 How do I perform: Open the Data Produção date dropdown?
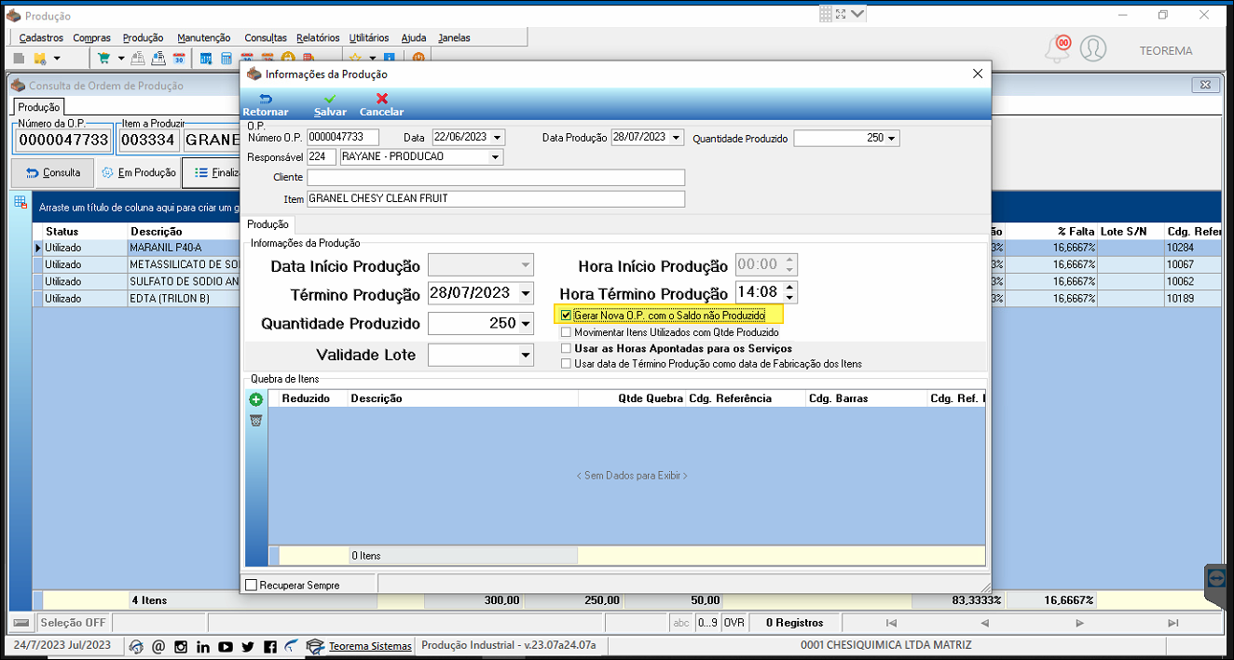tap(676, 138)
